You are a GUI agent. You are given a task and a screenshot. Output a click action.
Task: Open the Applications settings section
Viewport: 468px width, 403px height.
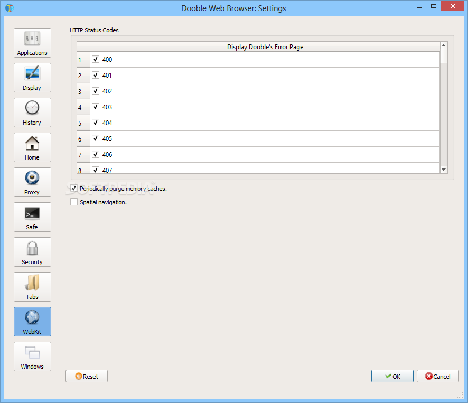tap(32, 43)
